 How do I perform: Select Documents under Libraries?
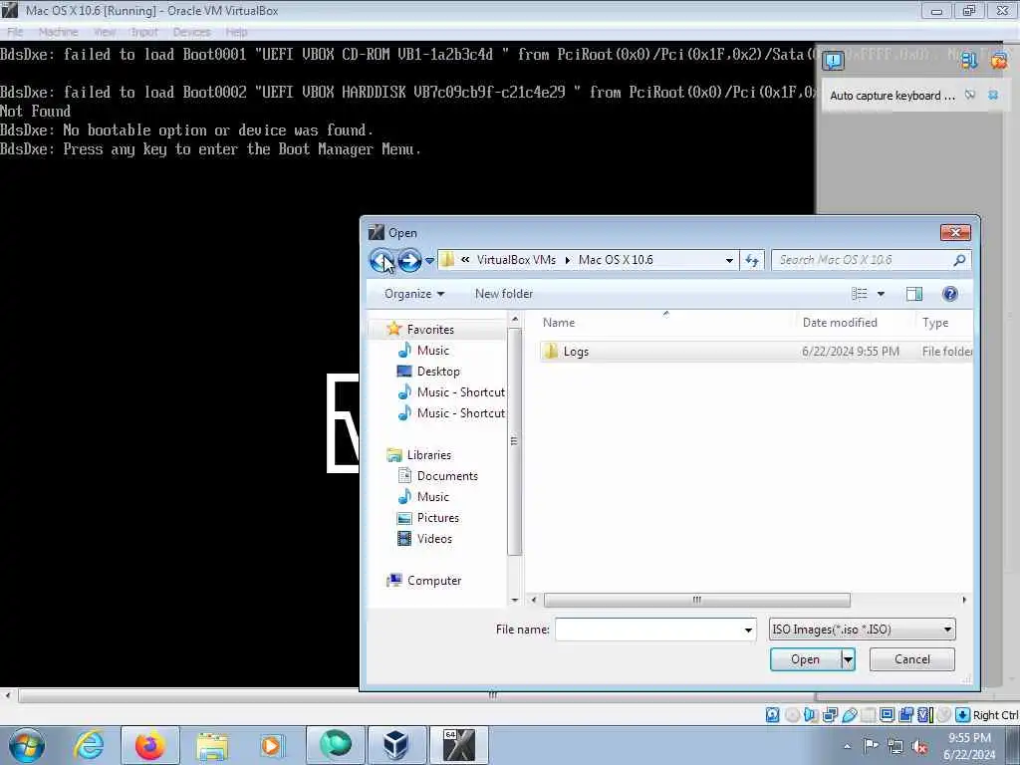click(447, 476)
